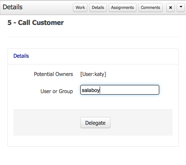
Task: Click the User or Group label
Action: coord(57,91)
